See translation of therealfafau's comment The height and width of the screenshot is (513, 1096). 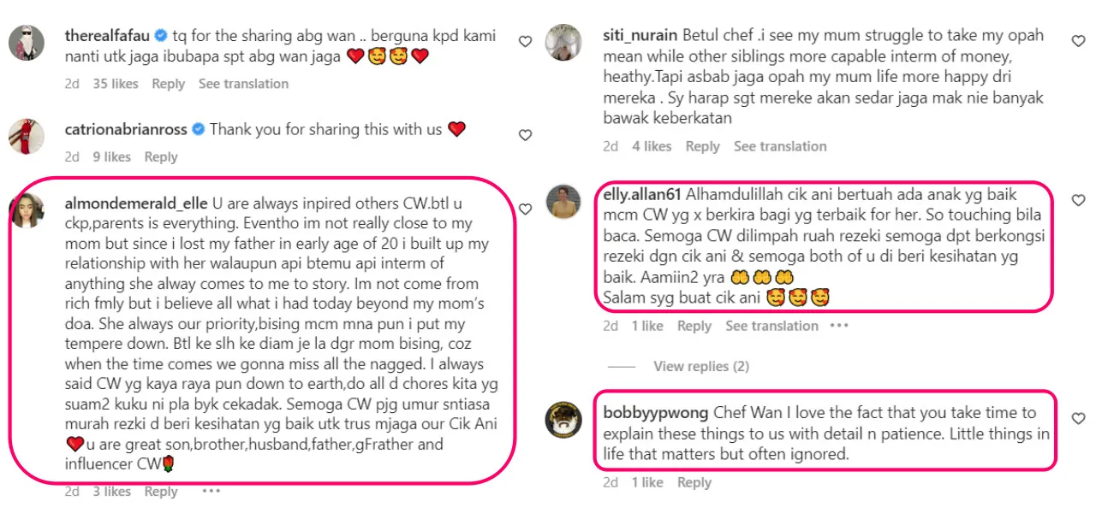243,84
